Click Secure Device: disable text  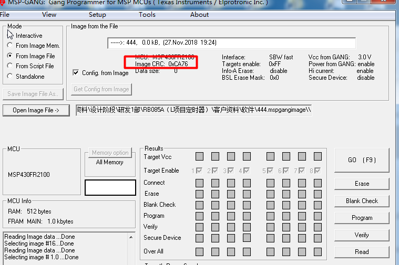click(342, 78)
